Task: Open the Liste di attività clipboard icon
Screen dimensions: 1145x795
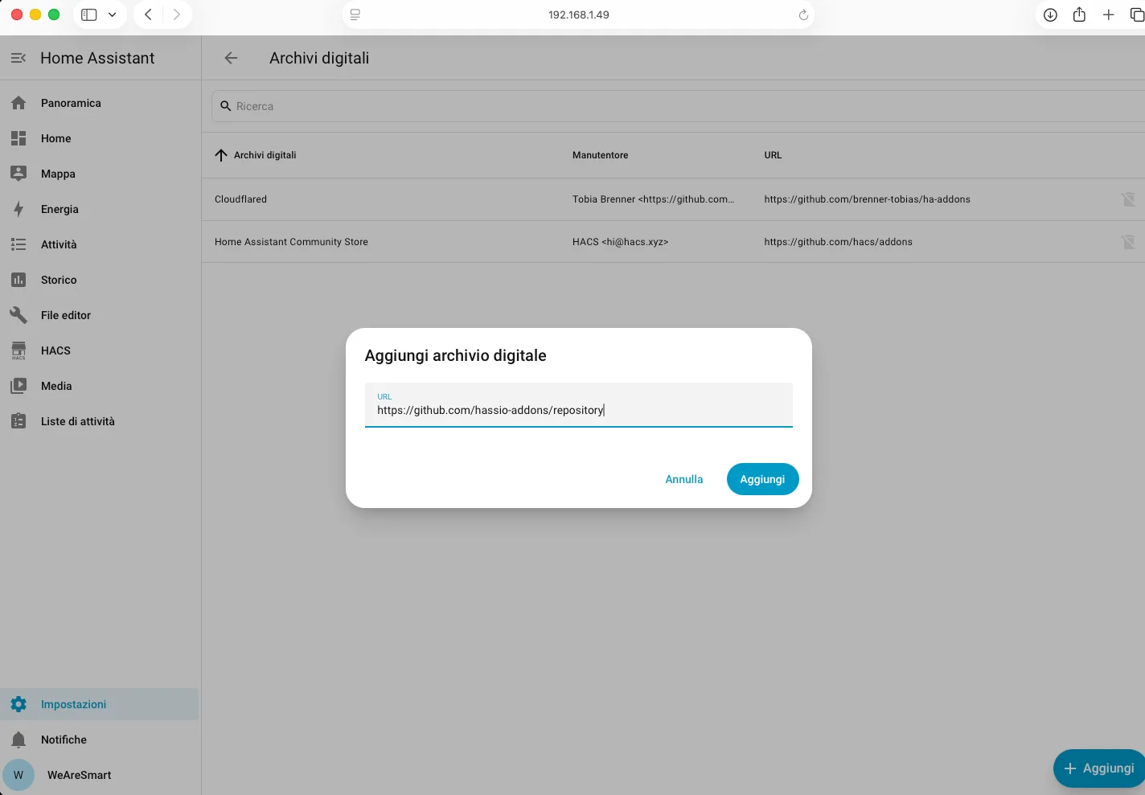Action: pyautogui.click(x=18, y=421)
